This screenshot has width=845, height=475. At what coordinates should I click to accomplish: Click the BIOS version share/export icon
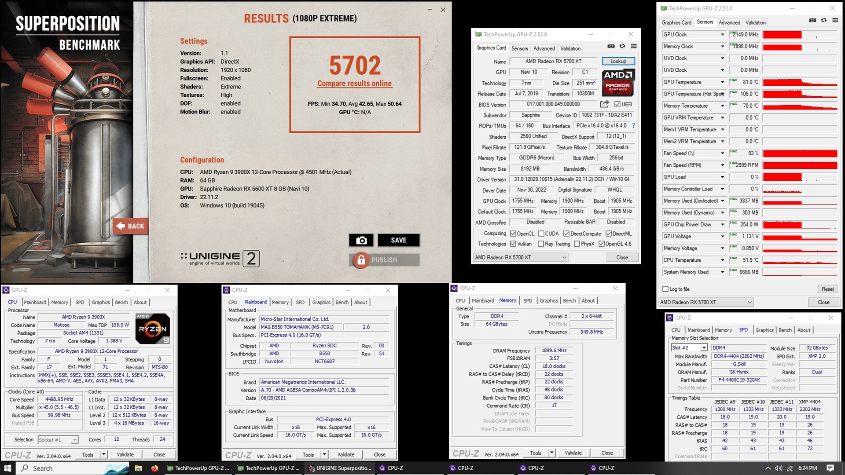pyautogui.click(x=605, y=104)
